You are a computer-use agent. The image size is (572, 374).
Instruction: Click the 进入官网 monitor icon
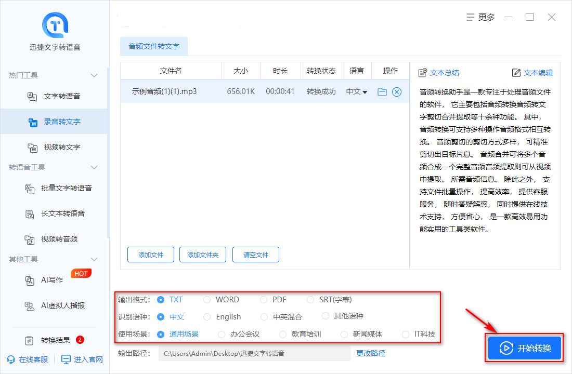coord(66,359)
